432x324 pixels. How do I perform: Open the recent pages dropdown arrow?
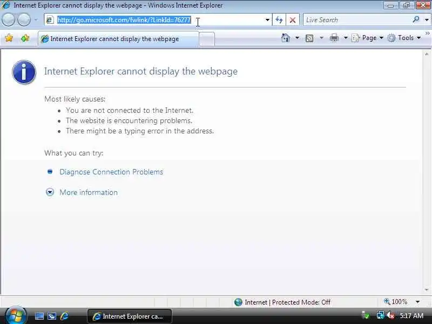pyautogui.click(x=36, y=20)
